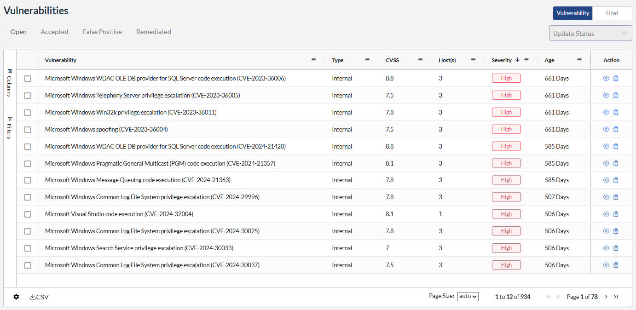Tick checkbox for Visual Studio CVE-2024-32004
This screenshot has width=636, height=310.
point(28,214)
